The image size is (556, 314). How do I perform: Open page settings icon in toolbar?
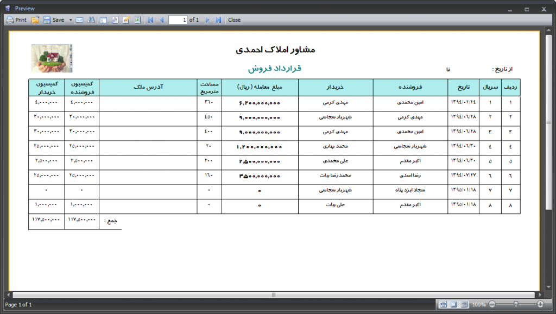[x=115, y=20]
